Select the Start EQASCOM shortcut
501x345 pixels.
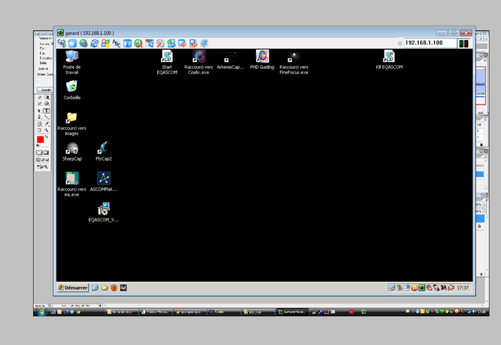pos(167,62)
